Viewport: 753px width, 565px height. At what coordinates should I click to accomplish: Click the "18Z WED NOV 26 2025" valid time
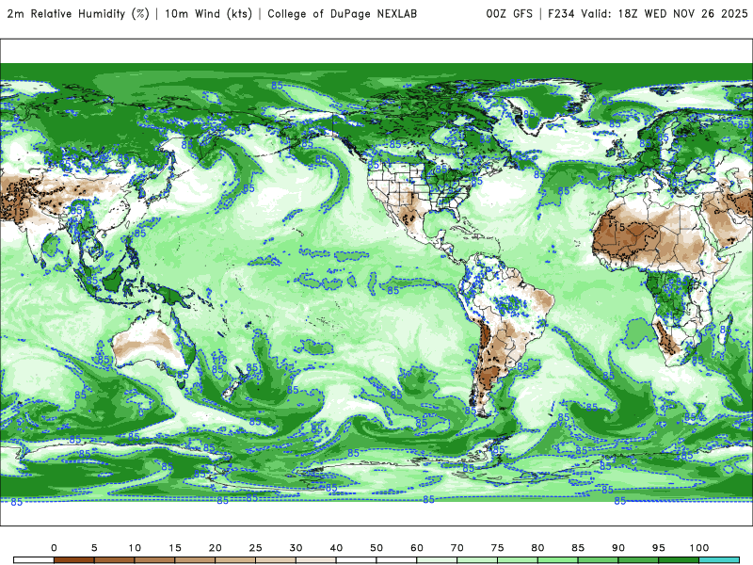tap(683, 14)
